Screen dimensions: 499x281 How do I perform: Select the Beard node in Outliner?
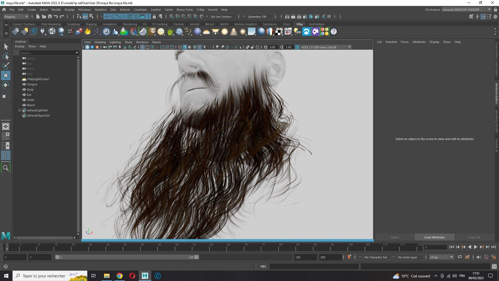click(31, 105)
